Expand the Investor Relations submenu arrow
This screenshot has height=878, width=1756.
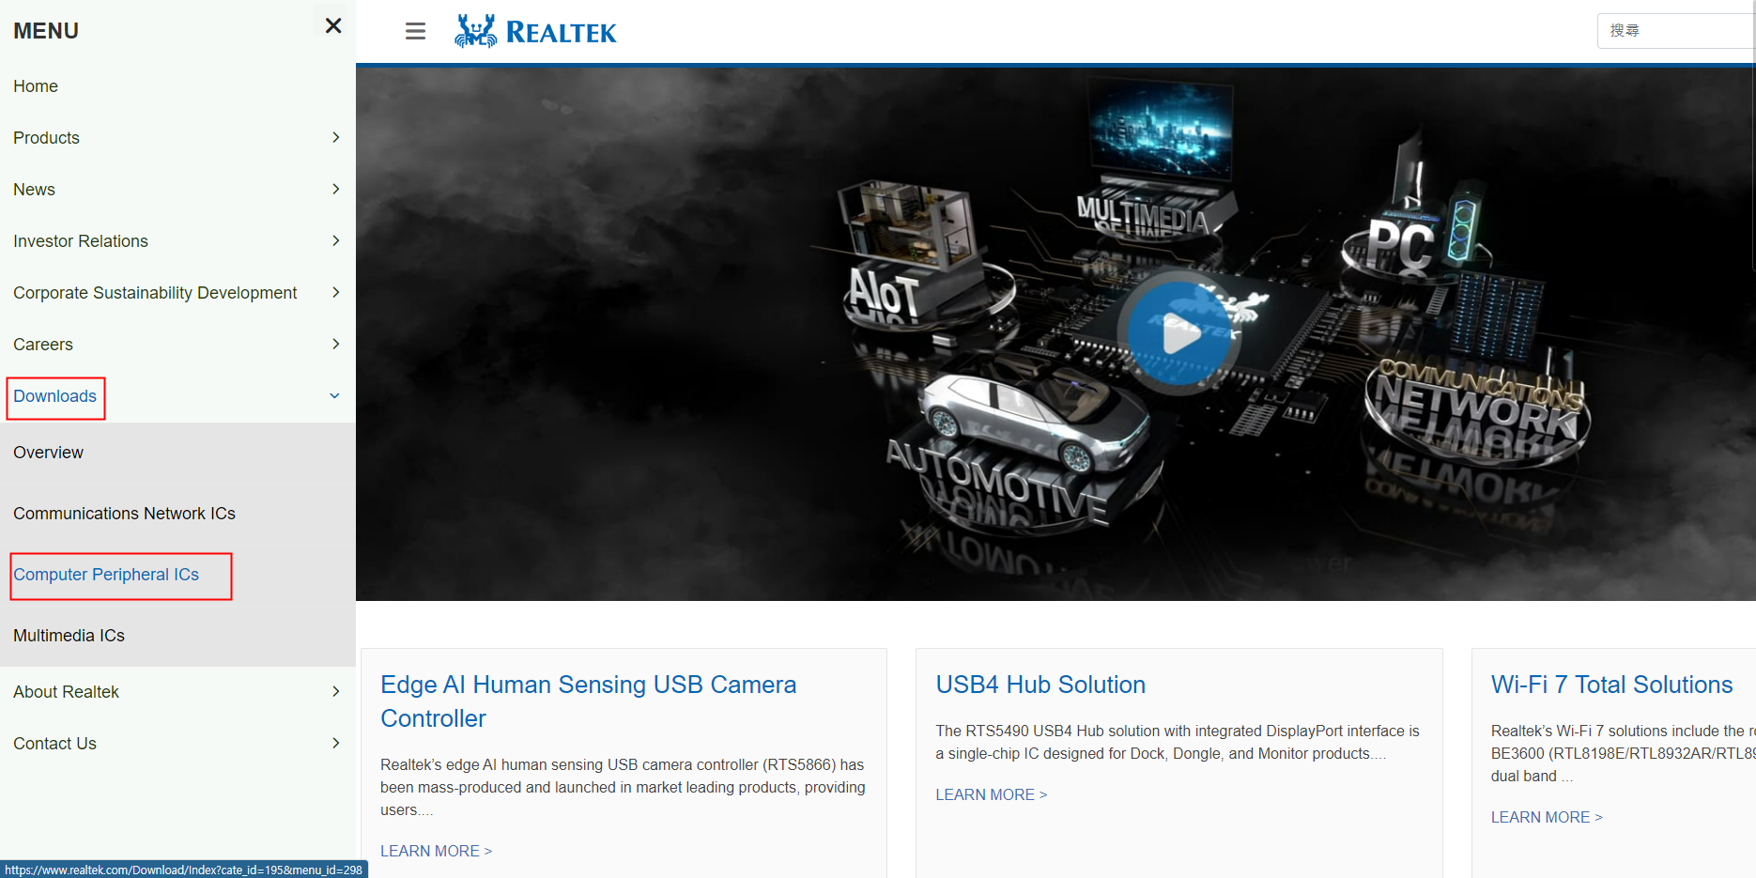335,241
